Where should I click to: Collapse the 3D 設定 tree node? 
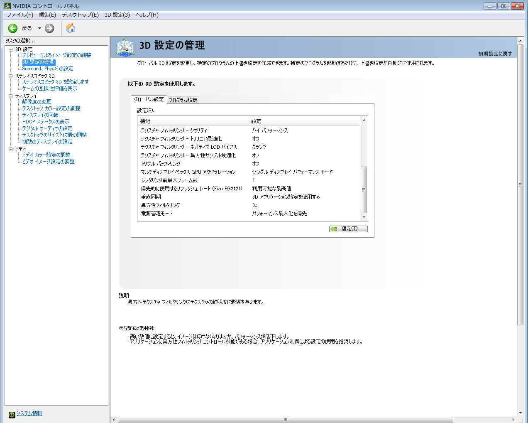(11, 49)
